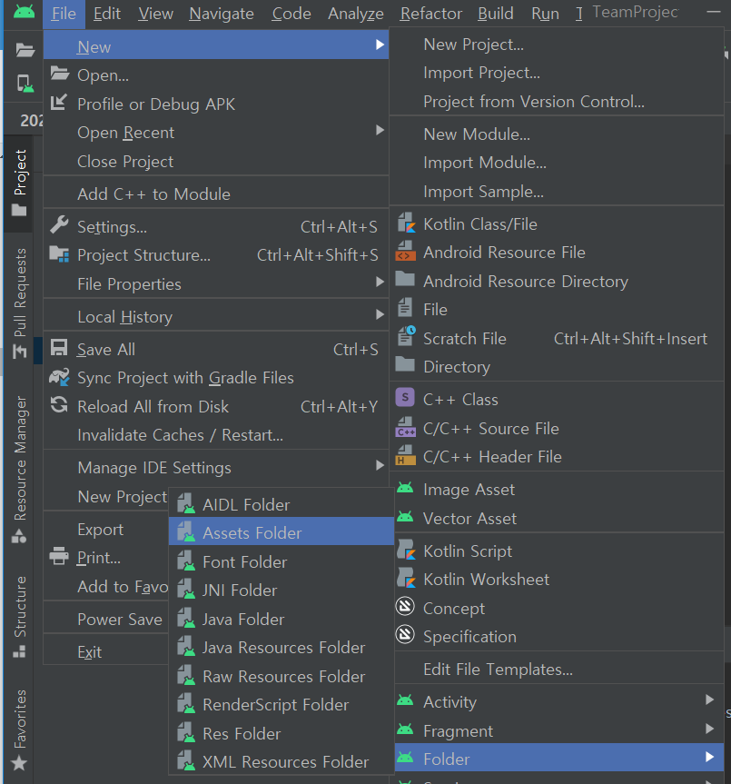
Task: Expand the Fragment submenu arrow
Action: tap(710, 729)
